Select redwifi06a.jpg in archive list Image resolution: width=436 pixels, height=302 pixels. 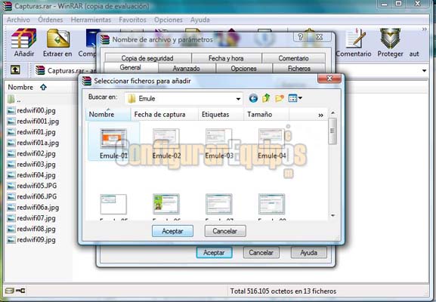[33, 208]
